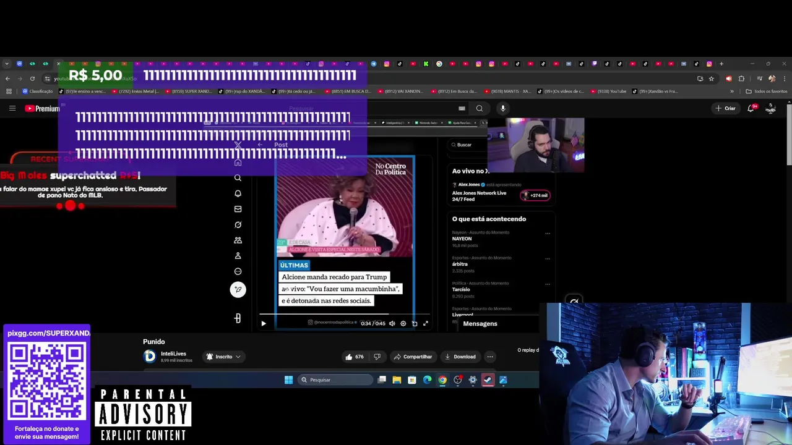Viewport: 792px width, 445px height.
Task: Open árbitra trending topic
Action: 460,264
